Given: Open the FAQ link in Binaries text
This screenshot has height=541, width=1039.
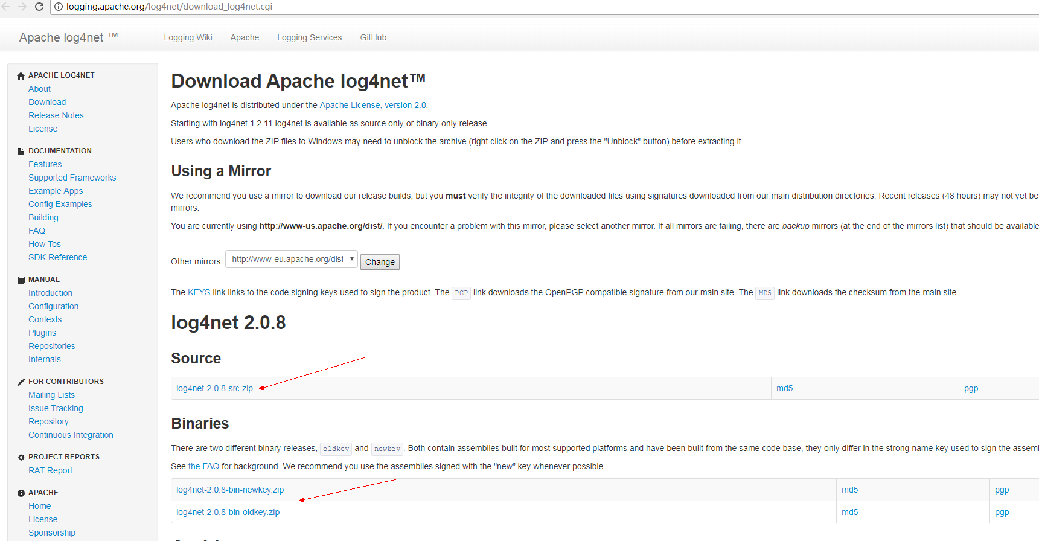Looking at the screenshot, I should click(203, 466).
